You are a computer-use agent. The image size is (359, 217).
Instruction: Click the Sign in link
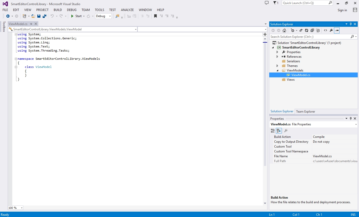coord(342,10)
